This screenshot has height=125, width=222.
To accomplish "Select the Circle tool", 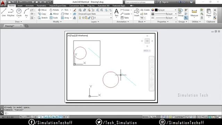I will click(19, 12).
